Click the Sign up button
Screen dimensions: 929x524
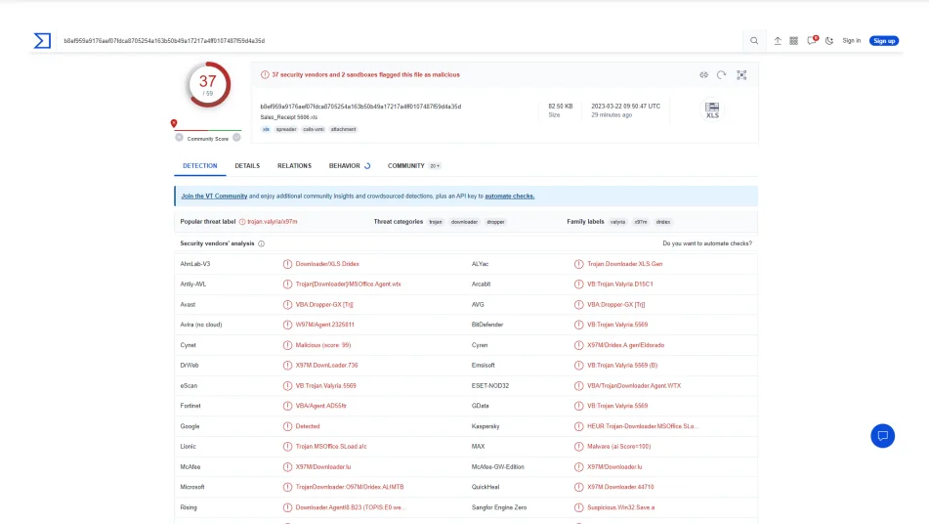click(884, 41)
